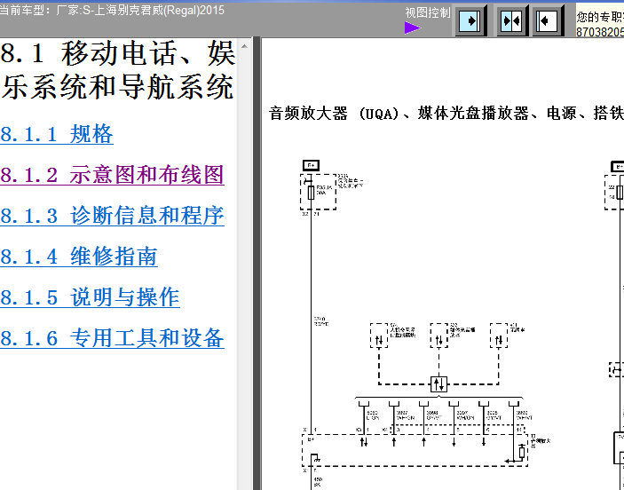Click the left panel vertical scrollbar track
624x490 pixels.
pyautogui.click(x=244, y=271)
